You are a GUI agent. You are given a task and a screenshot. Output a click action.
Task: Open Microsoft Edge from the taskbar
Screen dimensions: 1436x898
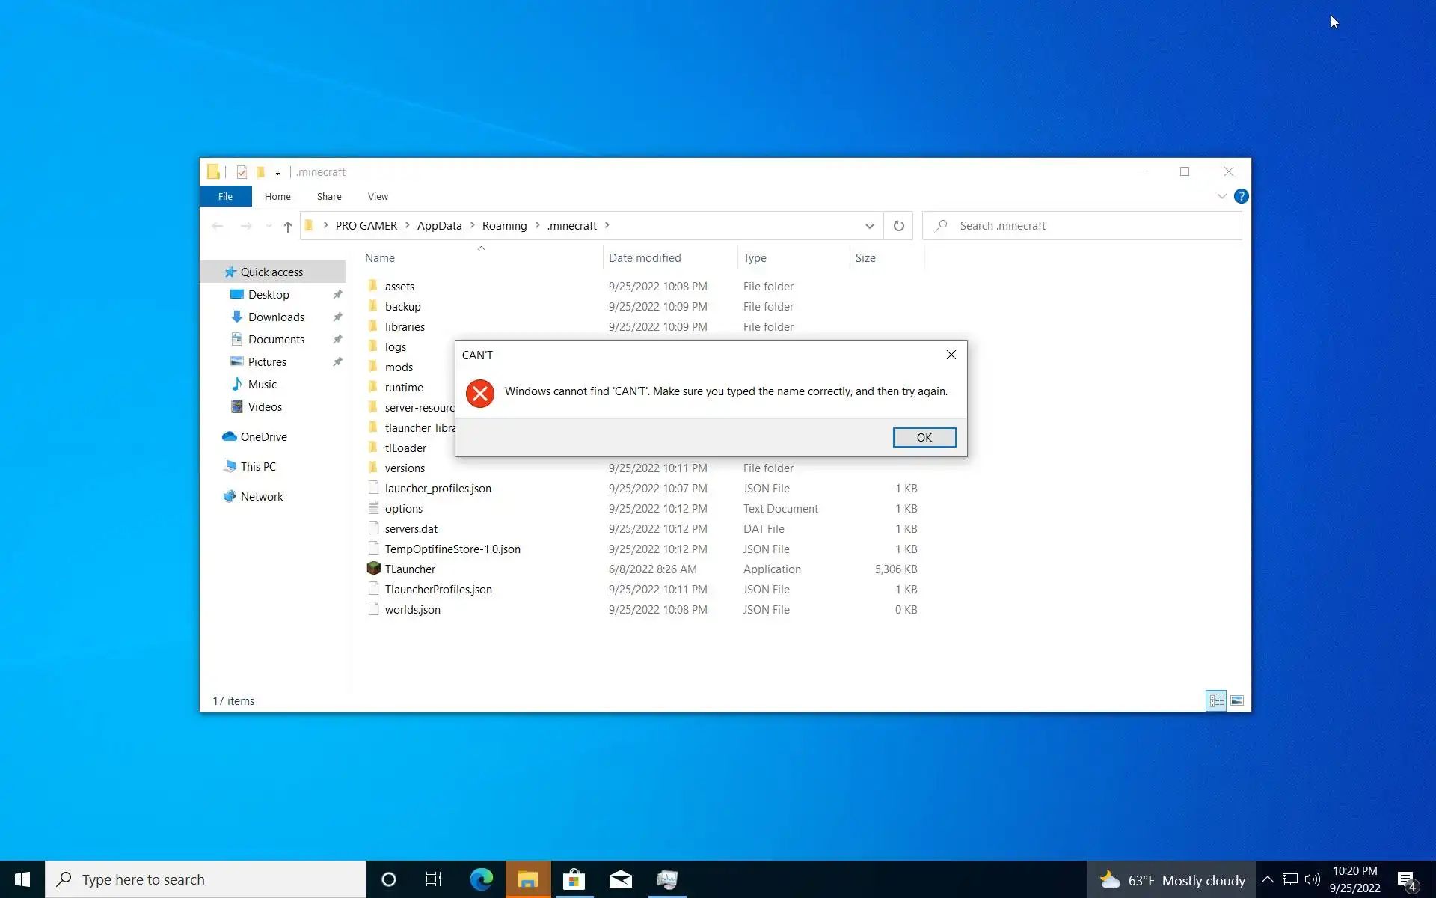(x=481, y=879)
